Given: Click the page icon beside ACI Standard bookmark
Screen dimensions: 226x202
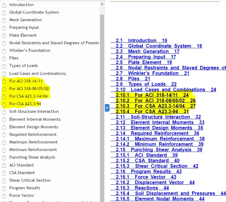Looking at the screenshot, I should click(4, 166).
